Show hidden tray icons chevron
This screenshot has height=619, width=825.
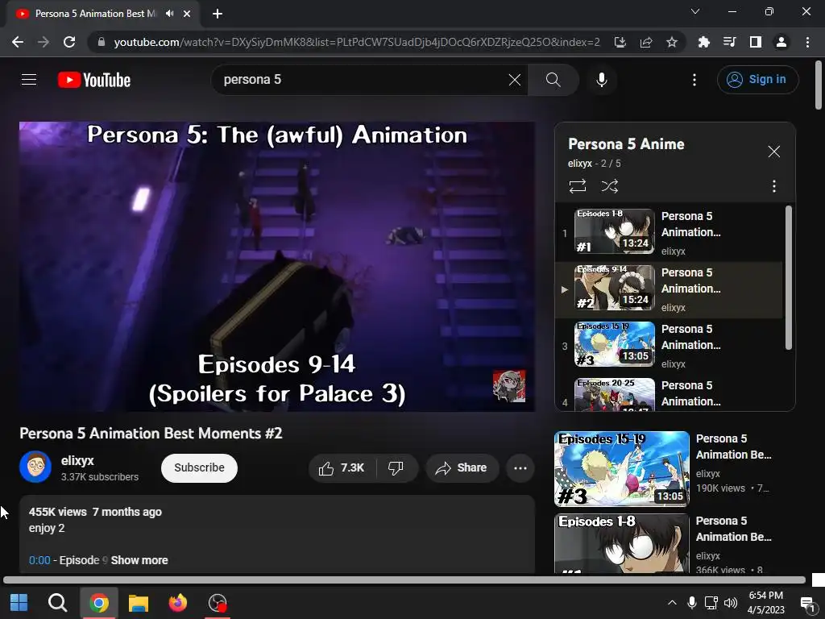672,603
